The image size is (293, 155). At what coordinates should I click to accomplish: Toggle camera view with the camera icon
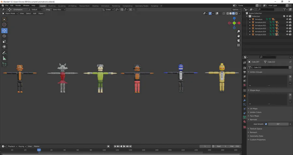coord(238,41)
